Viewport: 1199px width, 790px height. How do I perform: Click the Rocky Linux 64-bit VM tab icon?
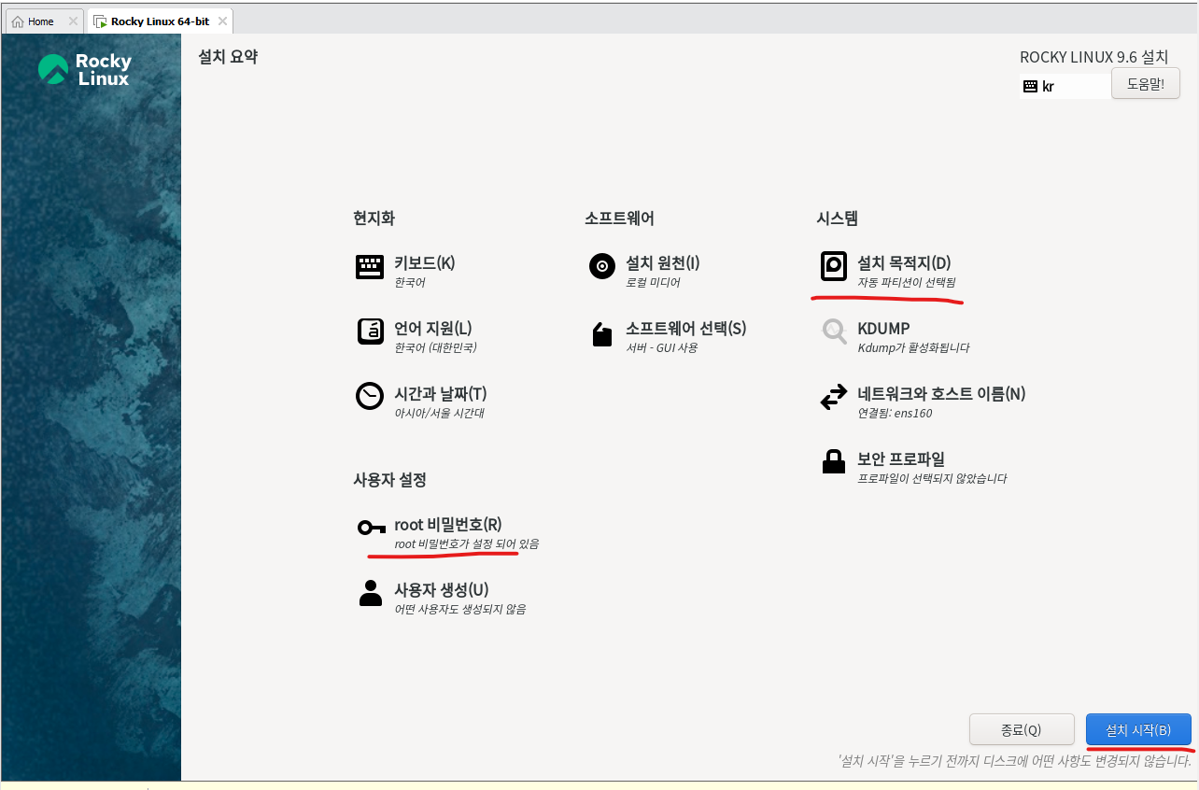click(100, 21)
